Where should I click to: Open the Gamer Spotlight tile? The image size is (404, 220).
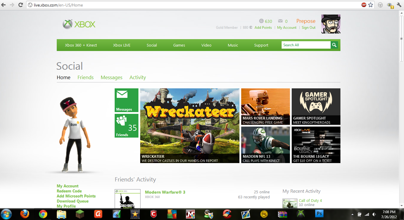(x=316, y=106)
